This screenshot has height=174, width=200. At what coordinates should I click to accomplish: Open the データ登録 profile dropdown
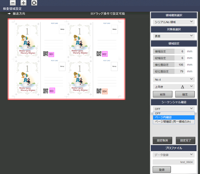(174, 155)
